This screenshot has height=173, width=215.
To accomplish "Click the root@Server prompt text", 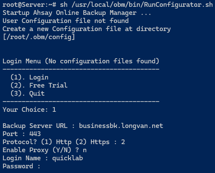I will click(29, 5).
